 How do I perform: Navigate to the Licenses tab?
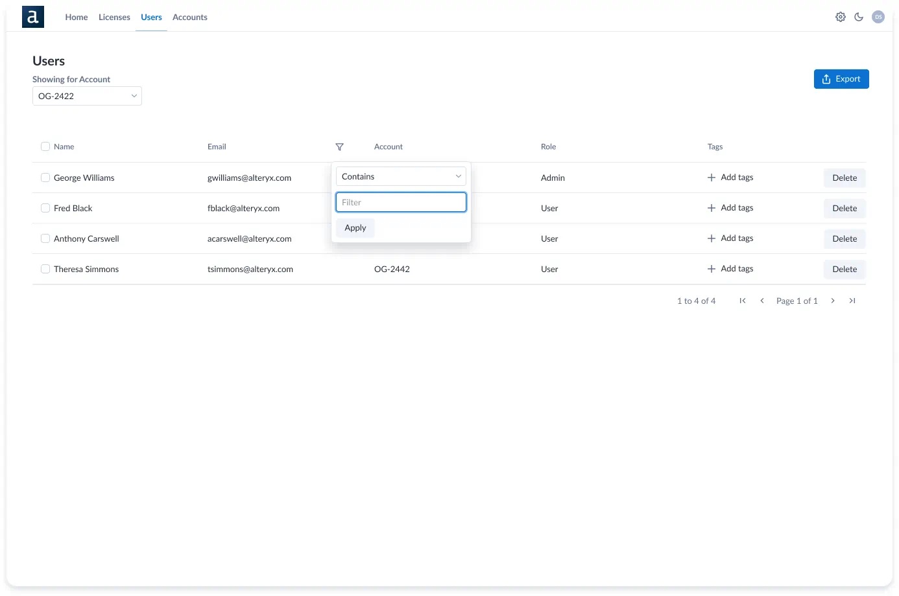(114, 17)
